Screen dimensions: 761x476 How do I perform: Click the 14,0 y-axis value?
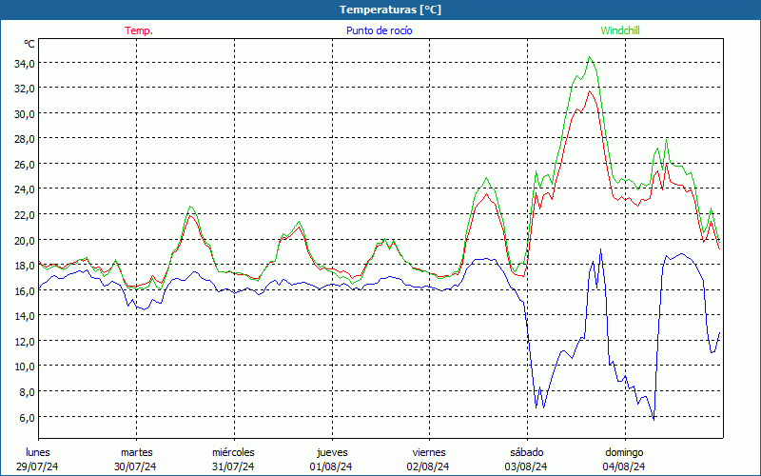(24, 316)
